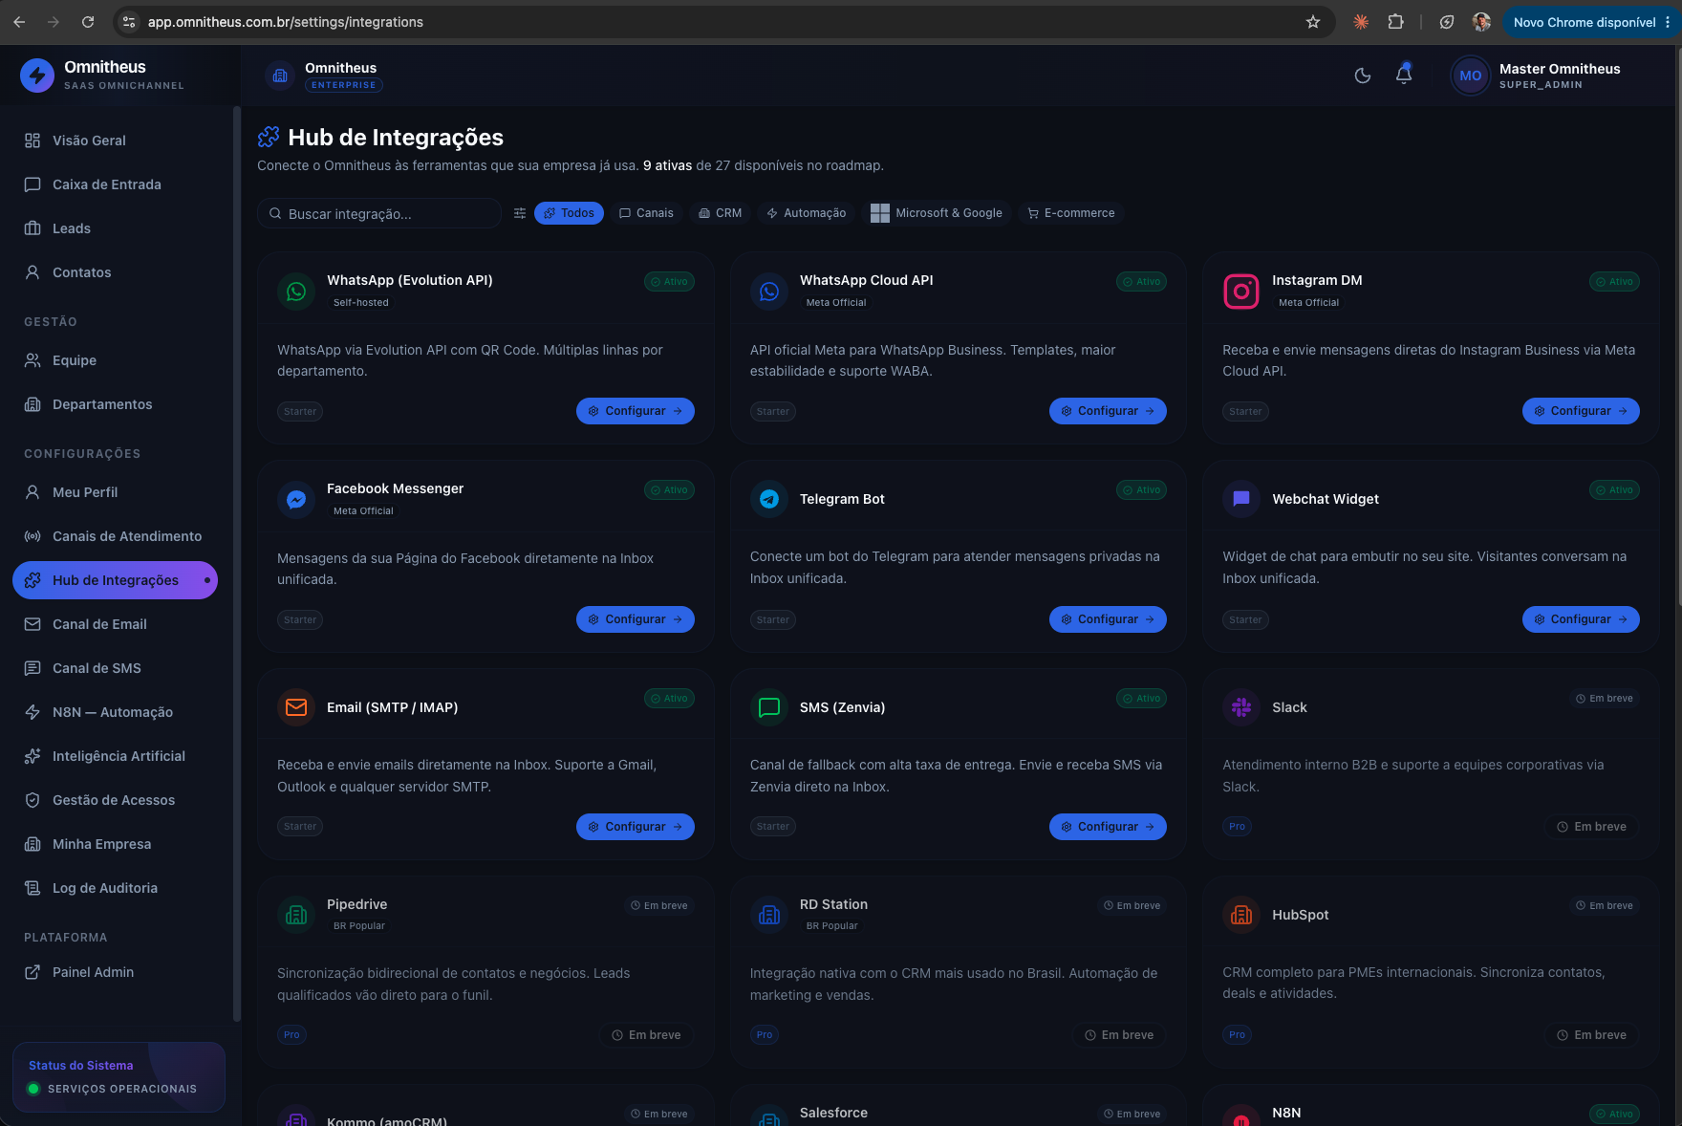Click Telegram Bot icon
This screenshot has width=1682, height=1126.
[769, 499]
